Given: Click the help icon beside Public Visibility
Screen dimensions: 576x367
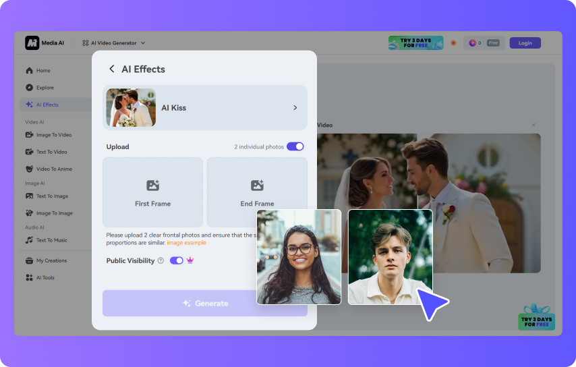Looking at the screenshot, I should pos(161,260).
